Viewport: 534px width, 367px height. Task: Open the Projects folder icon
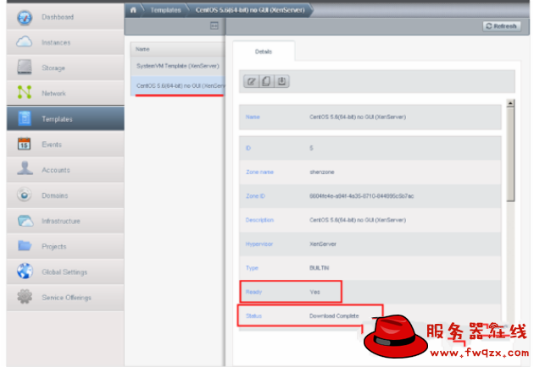tap(25, 246)
